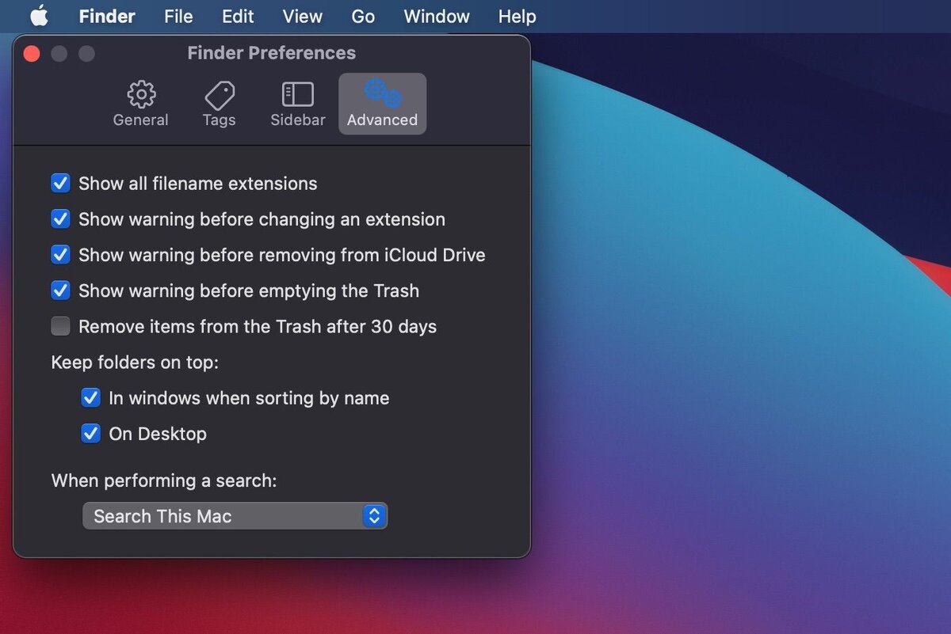Click the Finder Preferences window title
Viewport: 951px width, 634px height.
272,53
